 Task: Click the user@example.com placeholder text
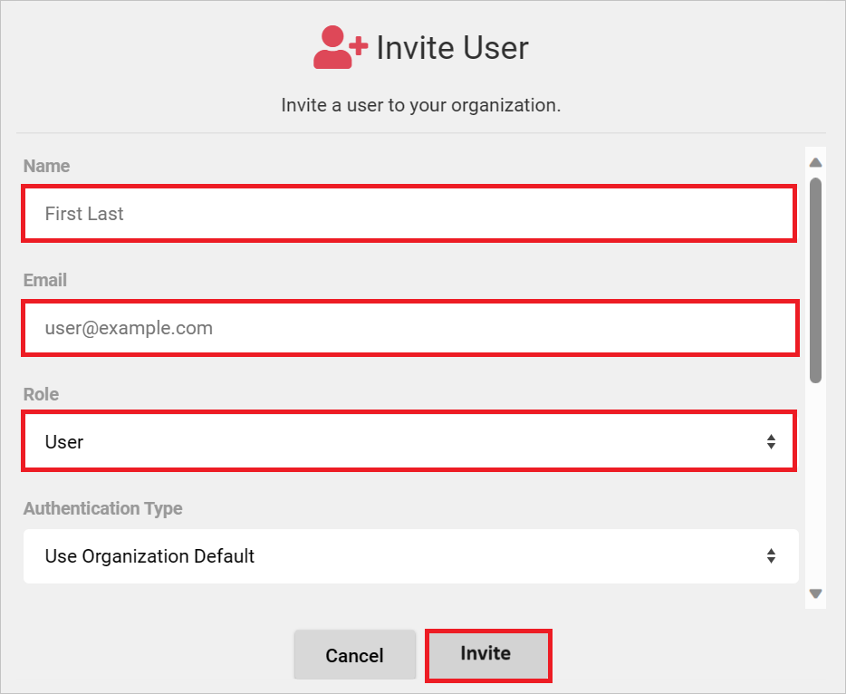pyautogui.click(x=129, y=328)
